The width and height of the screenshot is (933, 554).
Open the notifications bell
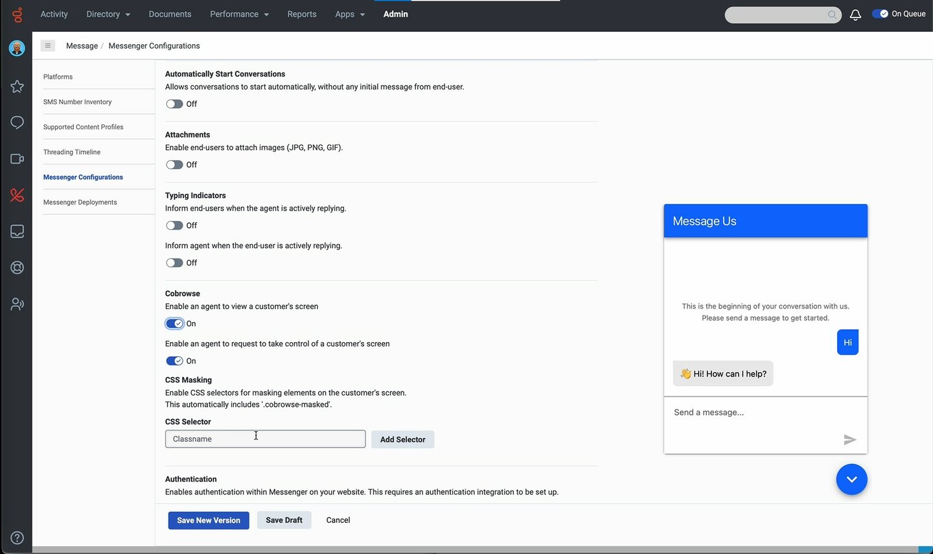click(855, 14)
